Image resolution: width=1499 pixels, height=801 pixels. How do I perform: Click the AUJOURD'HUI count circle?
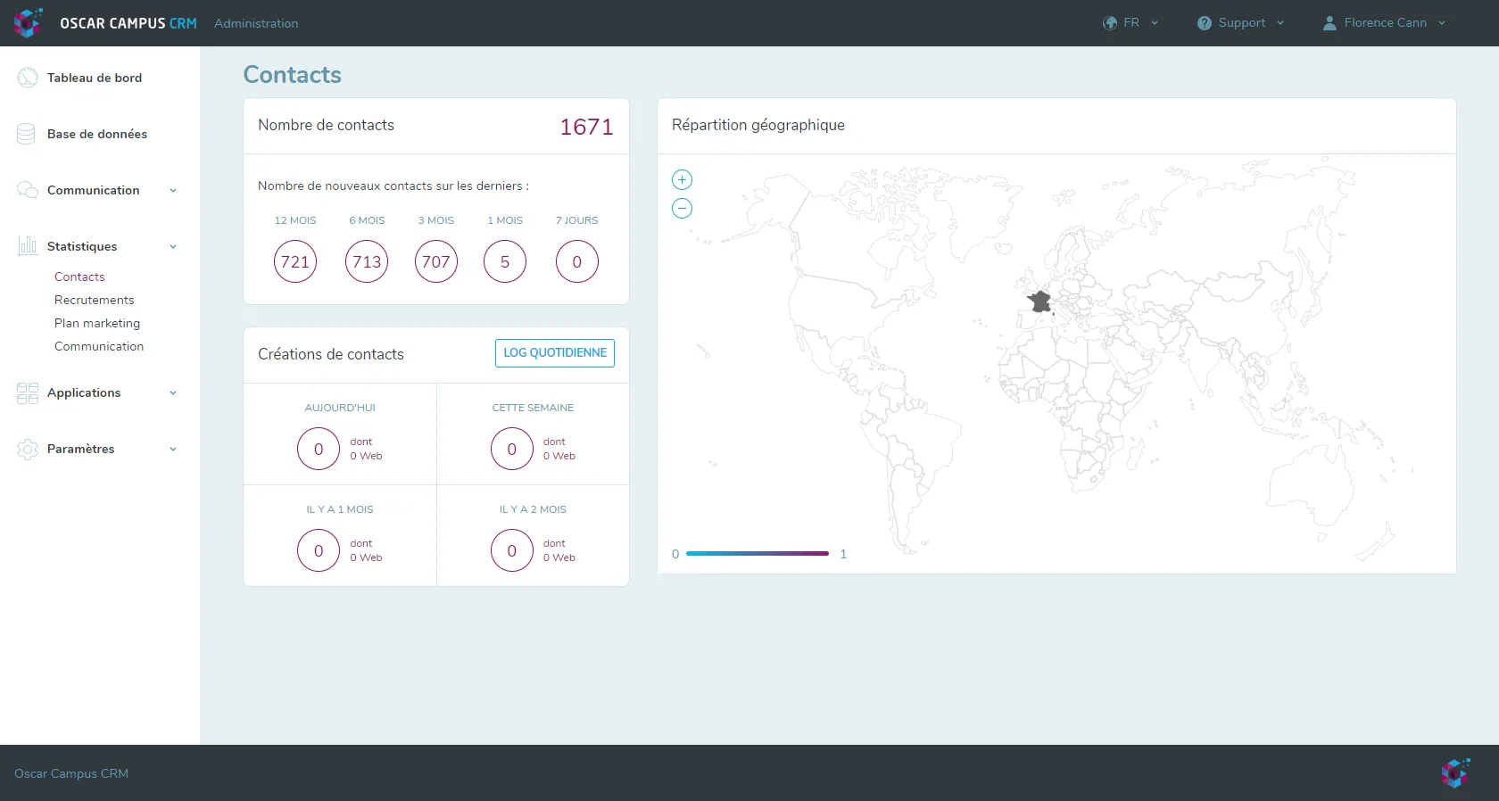[x=319, y=449]
